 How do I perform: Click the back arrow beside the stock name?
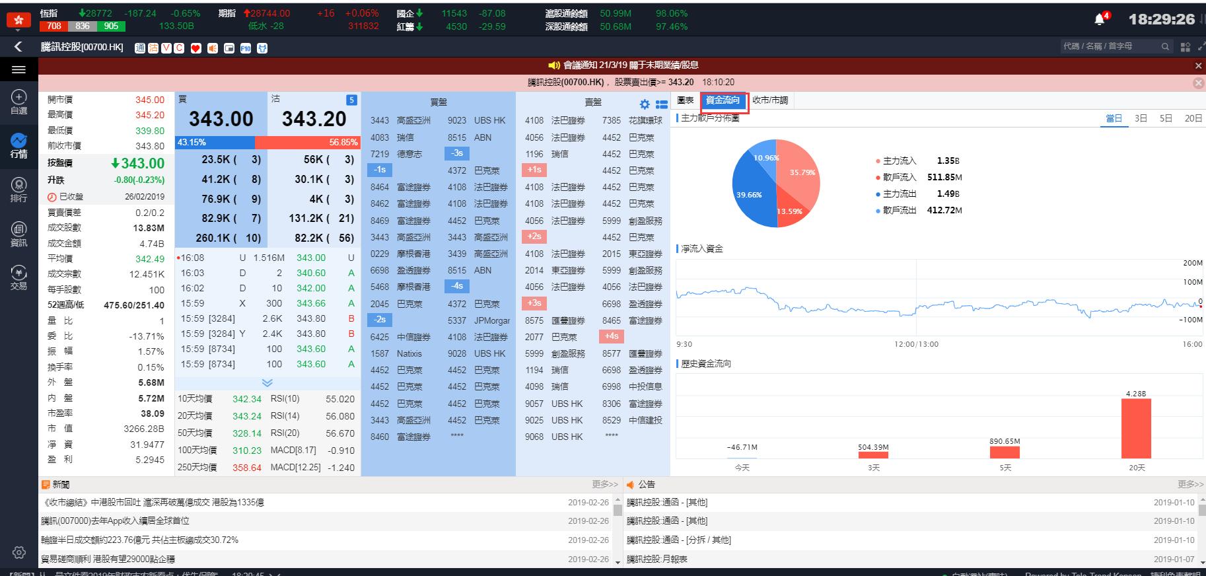point(18,47)
